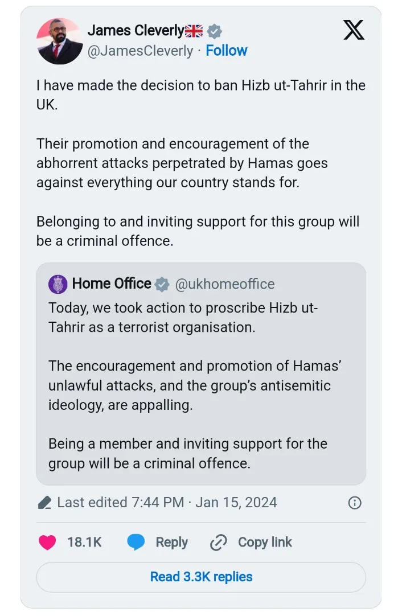The height and width of the screenshot is (616, 402).
Task: Click the Home Office crest avatar
Action: coord(58,284)
